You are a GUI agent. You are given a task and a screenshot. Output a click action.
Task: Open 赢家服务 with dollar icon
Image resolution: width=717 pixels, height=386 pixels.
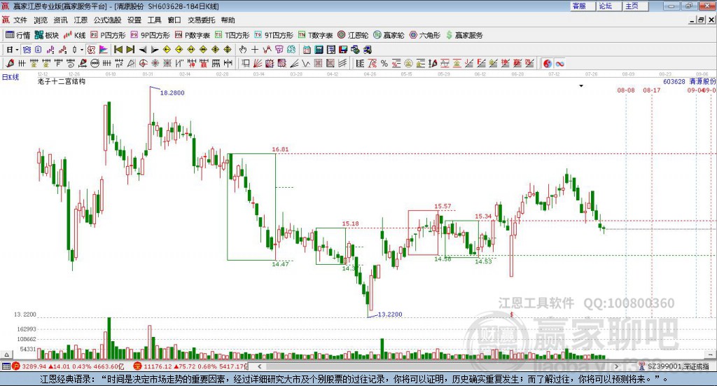click(464, 35)
